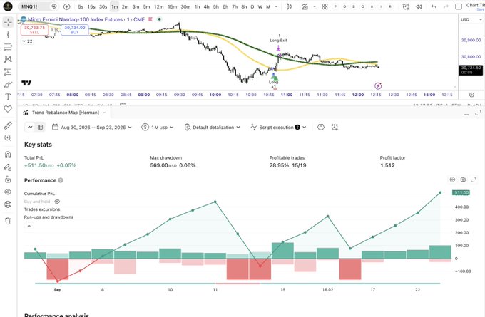
Task: Select the Cumulative PnL series
Action: (x=39, y=194)
